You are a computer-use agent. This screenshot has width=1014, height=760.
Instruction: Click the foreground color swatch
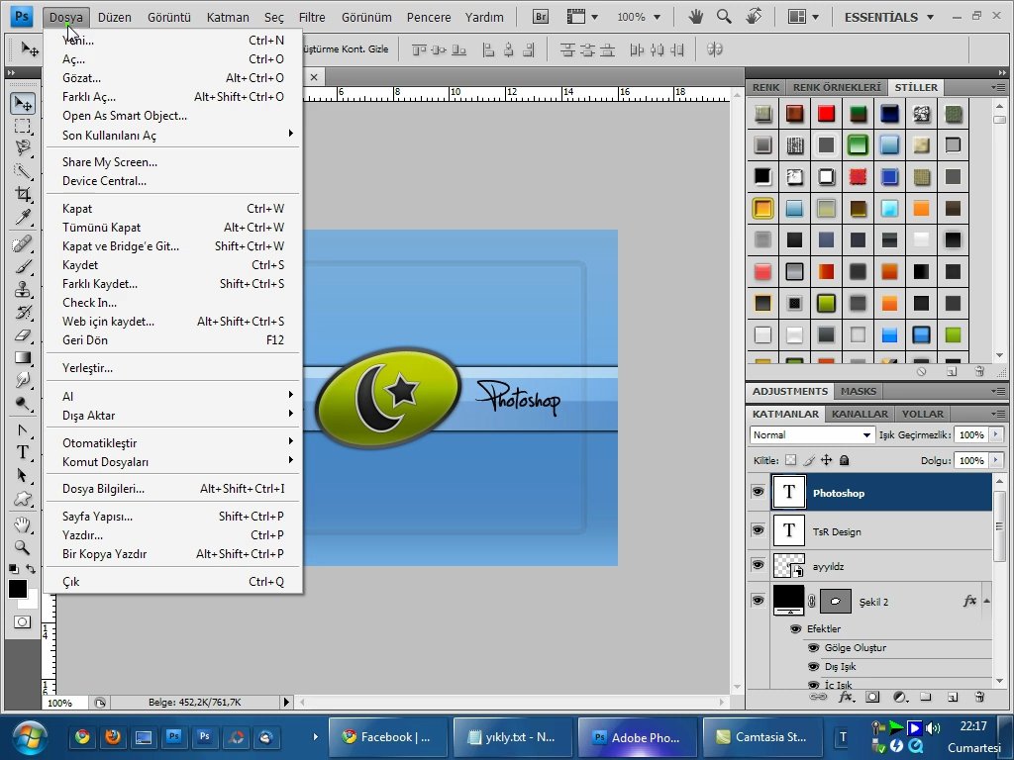(18, 589)
